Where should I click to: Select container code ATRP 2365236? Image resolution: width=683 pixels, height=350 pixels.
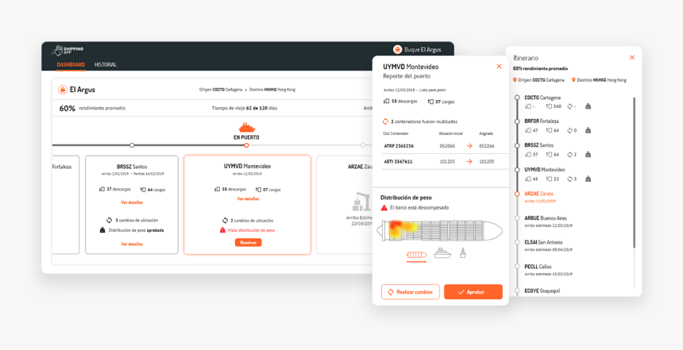pyautogui.click(x=399, y=146)
